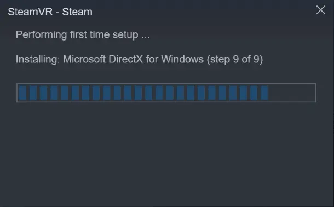
Task: Click the word SteamVR in title
Action: (x=30, y=12)
